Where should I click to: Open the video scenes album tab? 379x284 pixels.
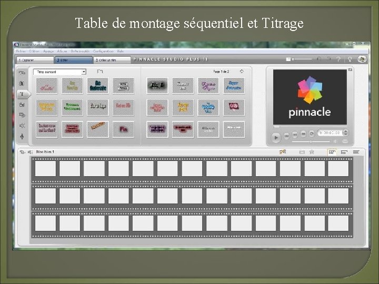point(22,73)
